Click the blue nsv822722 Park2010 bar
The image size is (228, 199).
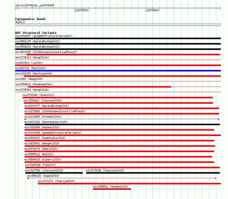118,71
